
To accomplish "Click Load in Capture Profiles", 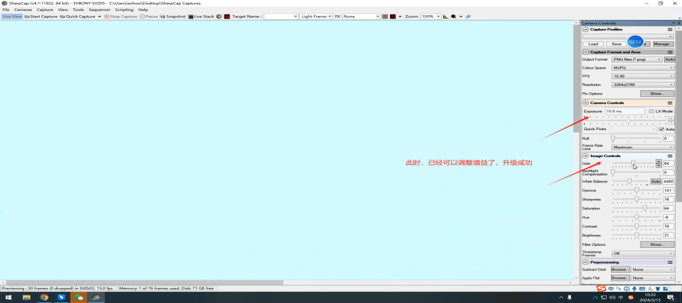I will click(593, 43).
